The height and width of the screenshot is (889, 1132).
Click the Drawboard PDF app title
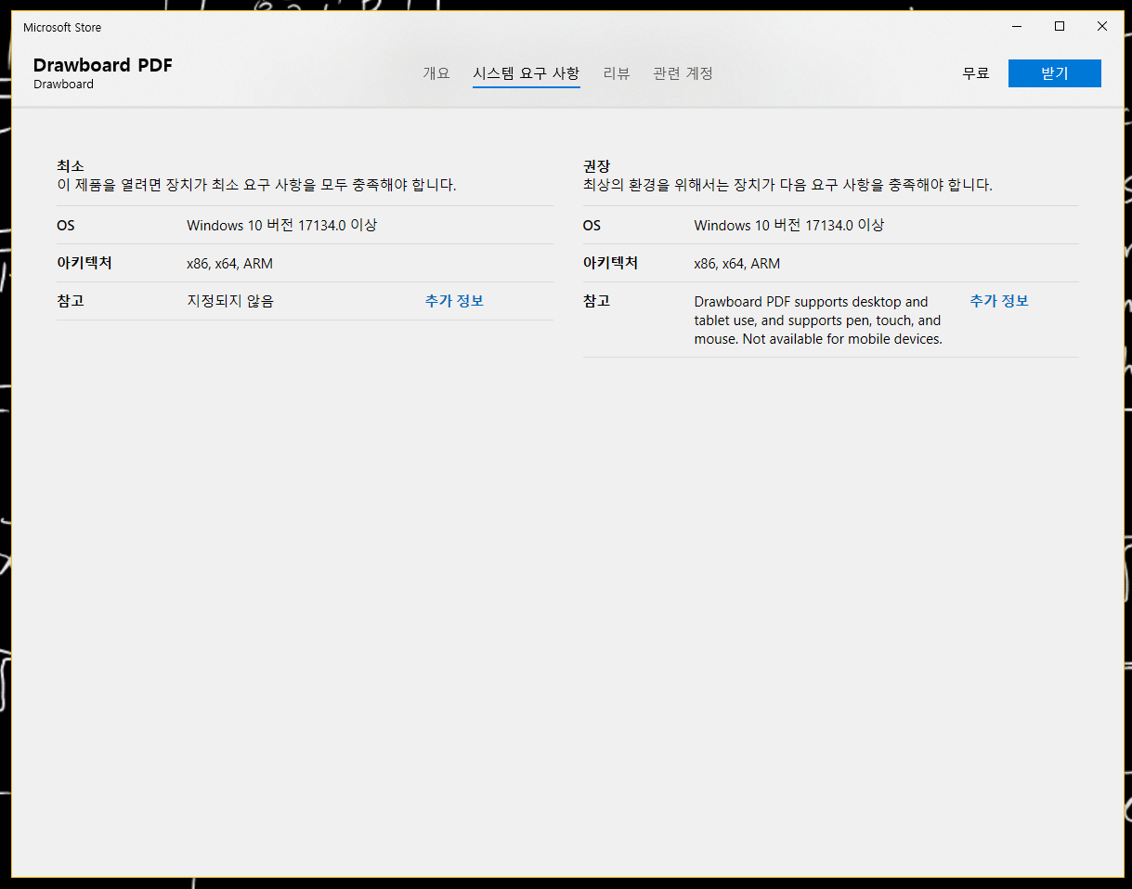pyautogui.click(x=103, y=65)
